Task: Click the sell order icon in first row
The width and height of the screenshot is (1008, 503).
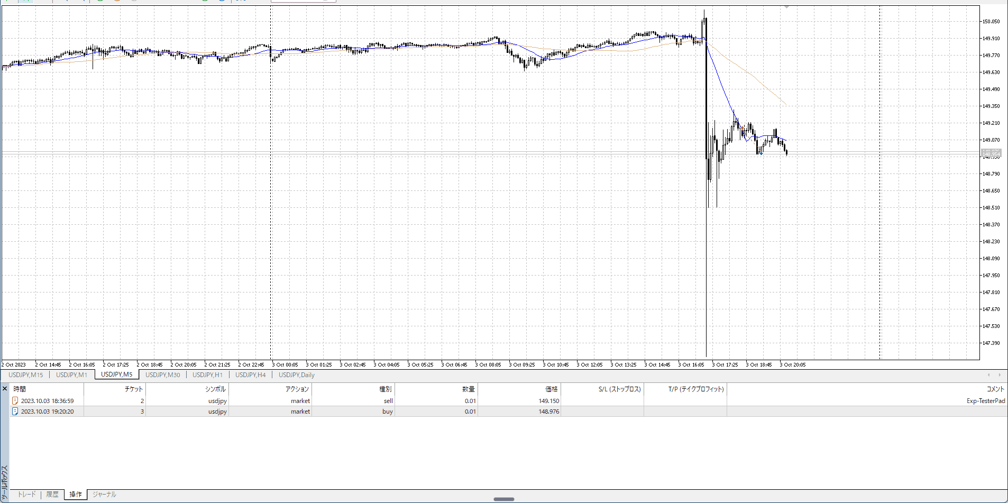Action: point(15,401)
